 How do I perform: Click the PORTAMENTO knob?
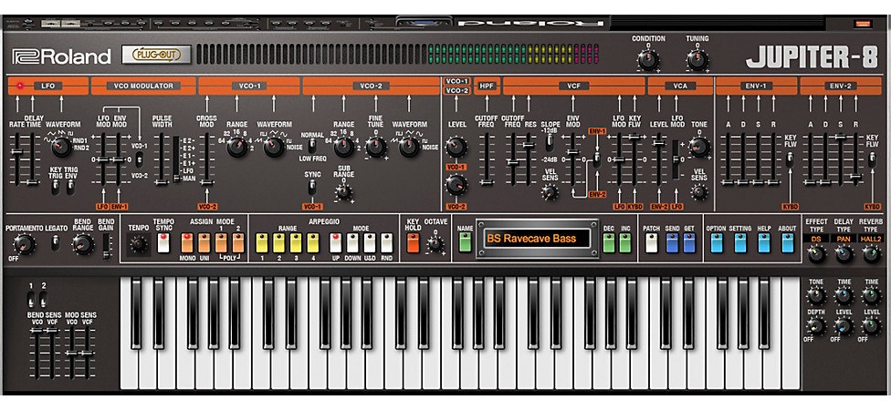pos(25,244)
